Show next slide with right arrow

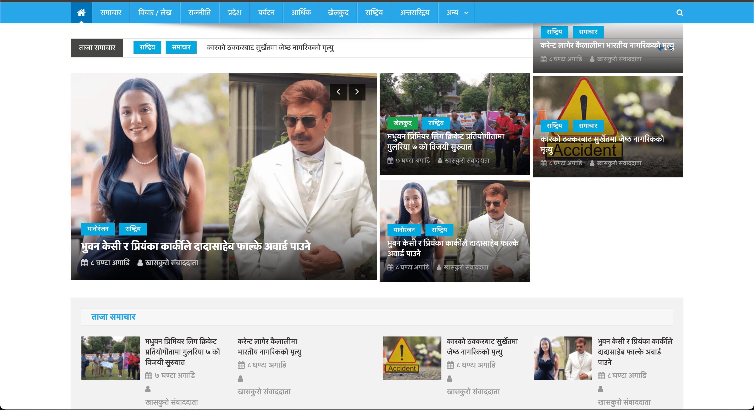click(357, 92)
